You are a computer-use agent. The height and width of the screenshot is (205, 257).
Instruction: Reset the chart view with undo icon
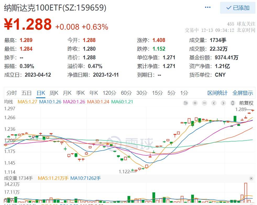pos(185,103)
